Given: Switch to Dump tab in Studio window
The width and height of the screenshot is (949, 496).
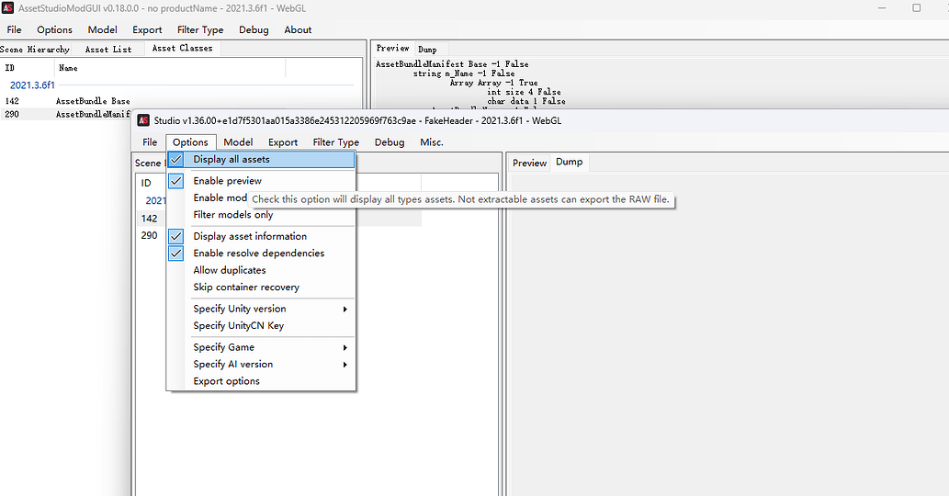Looking at the screenshot, I should (x=569, y=163).
